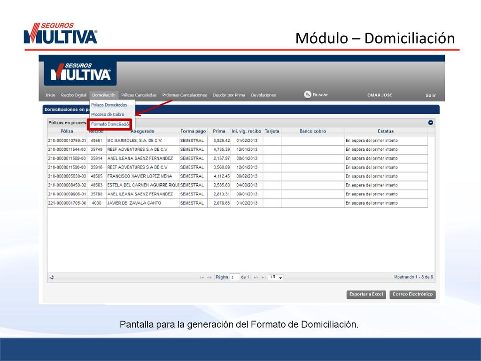The width and height of the screenshot is (481, 361).
Task: Select policy 221-0000001705-00 cell
Action: tap(67, 203)
